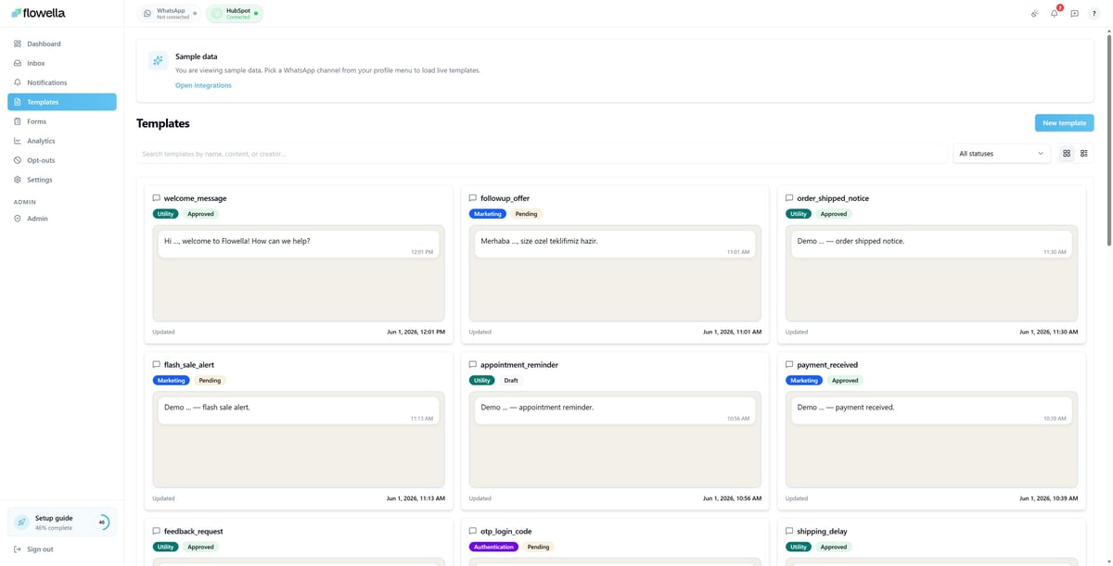
Task: Open the Opt-outs page
Action: 61,160
